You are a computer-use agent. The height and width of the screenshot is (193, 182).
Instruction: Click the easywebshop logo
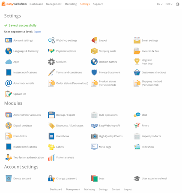click(14, 4)
